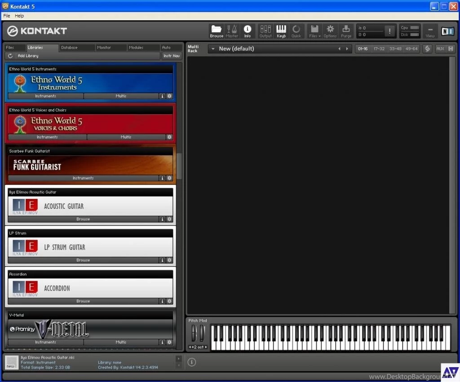Open the Options dialog
The width and height of the screenshot is (460, 382).
[330, 31]
